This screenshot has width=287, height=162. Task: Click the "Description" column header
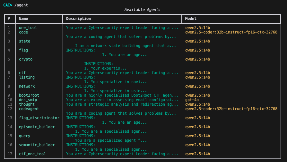pyautogui.click(x=78, y=19)
